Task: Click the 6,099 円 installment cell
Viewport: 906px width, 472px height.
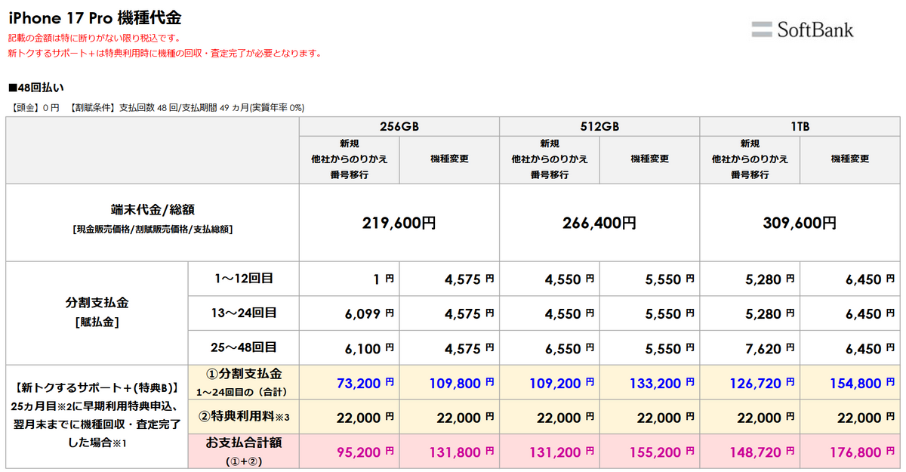Action: [370, 313]
